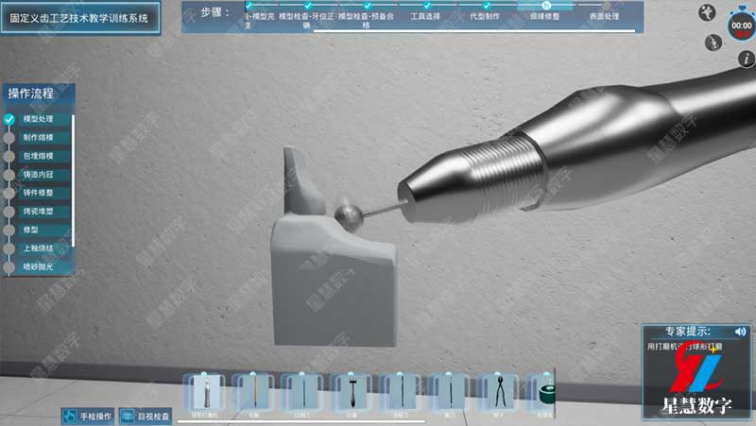This screenshot has height=426, width=756.
Task: Open the 上釉烧结 workflow step
Action: (x=38, y=247)
